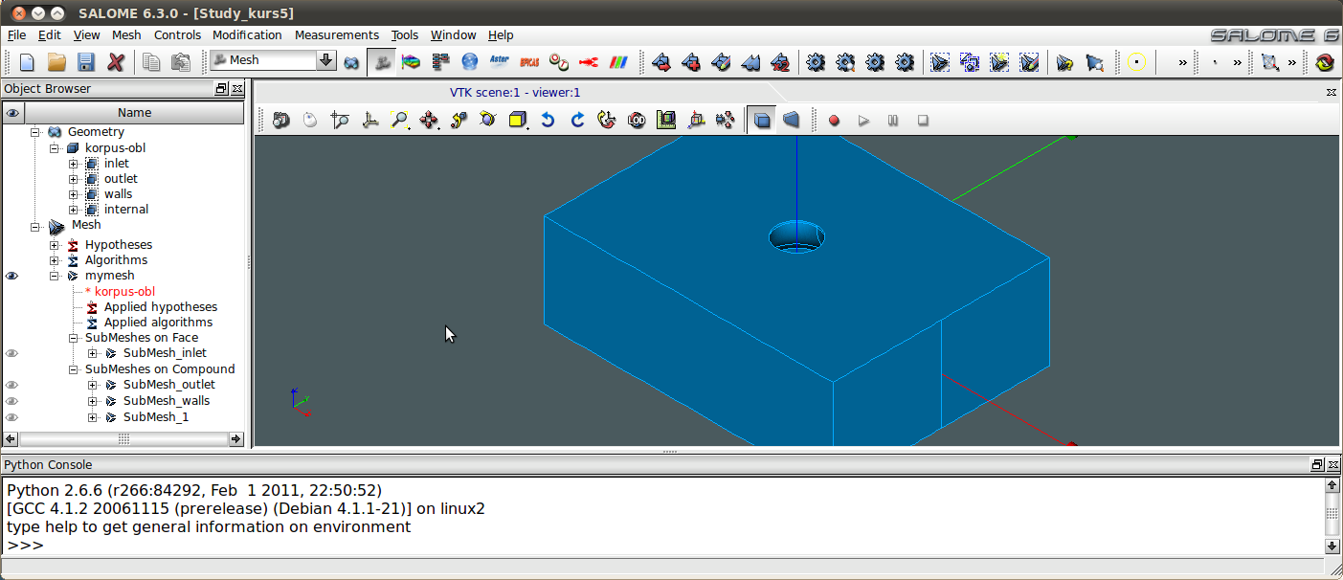1343x580 pixels.
Task: Toggle visibility of SubMesh_walls
Action: [x=12, y=401]
